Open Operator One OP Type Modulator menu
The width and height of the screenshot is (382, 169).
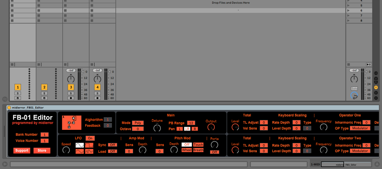[360, 128]
